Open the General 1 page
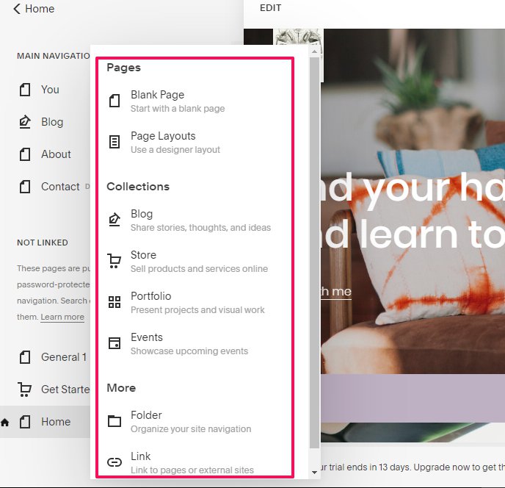Viewport: 505px width, 488px height. coord(63,357)
